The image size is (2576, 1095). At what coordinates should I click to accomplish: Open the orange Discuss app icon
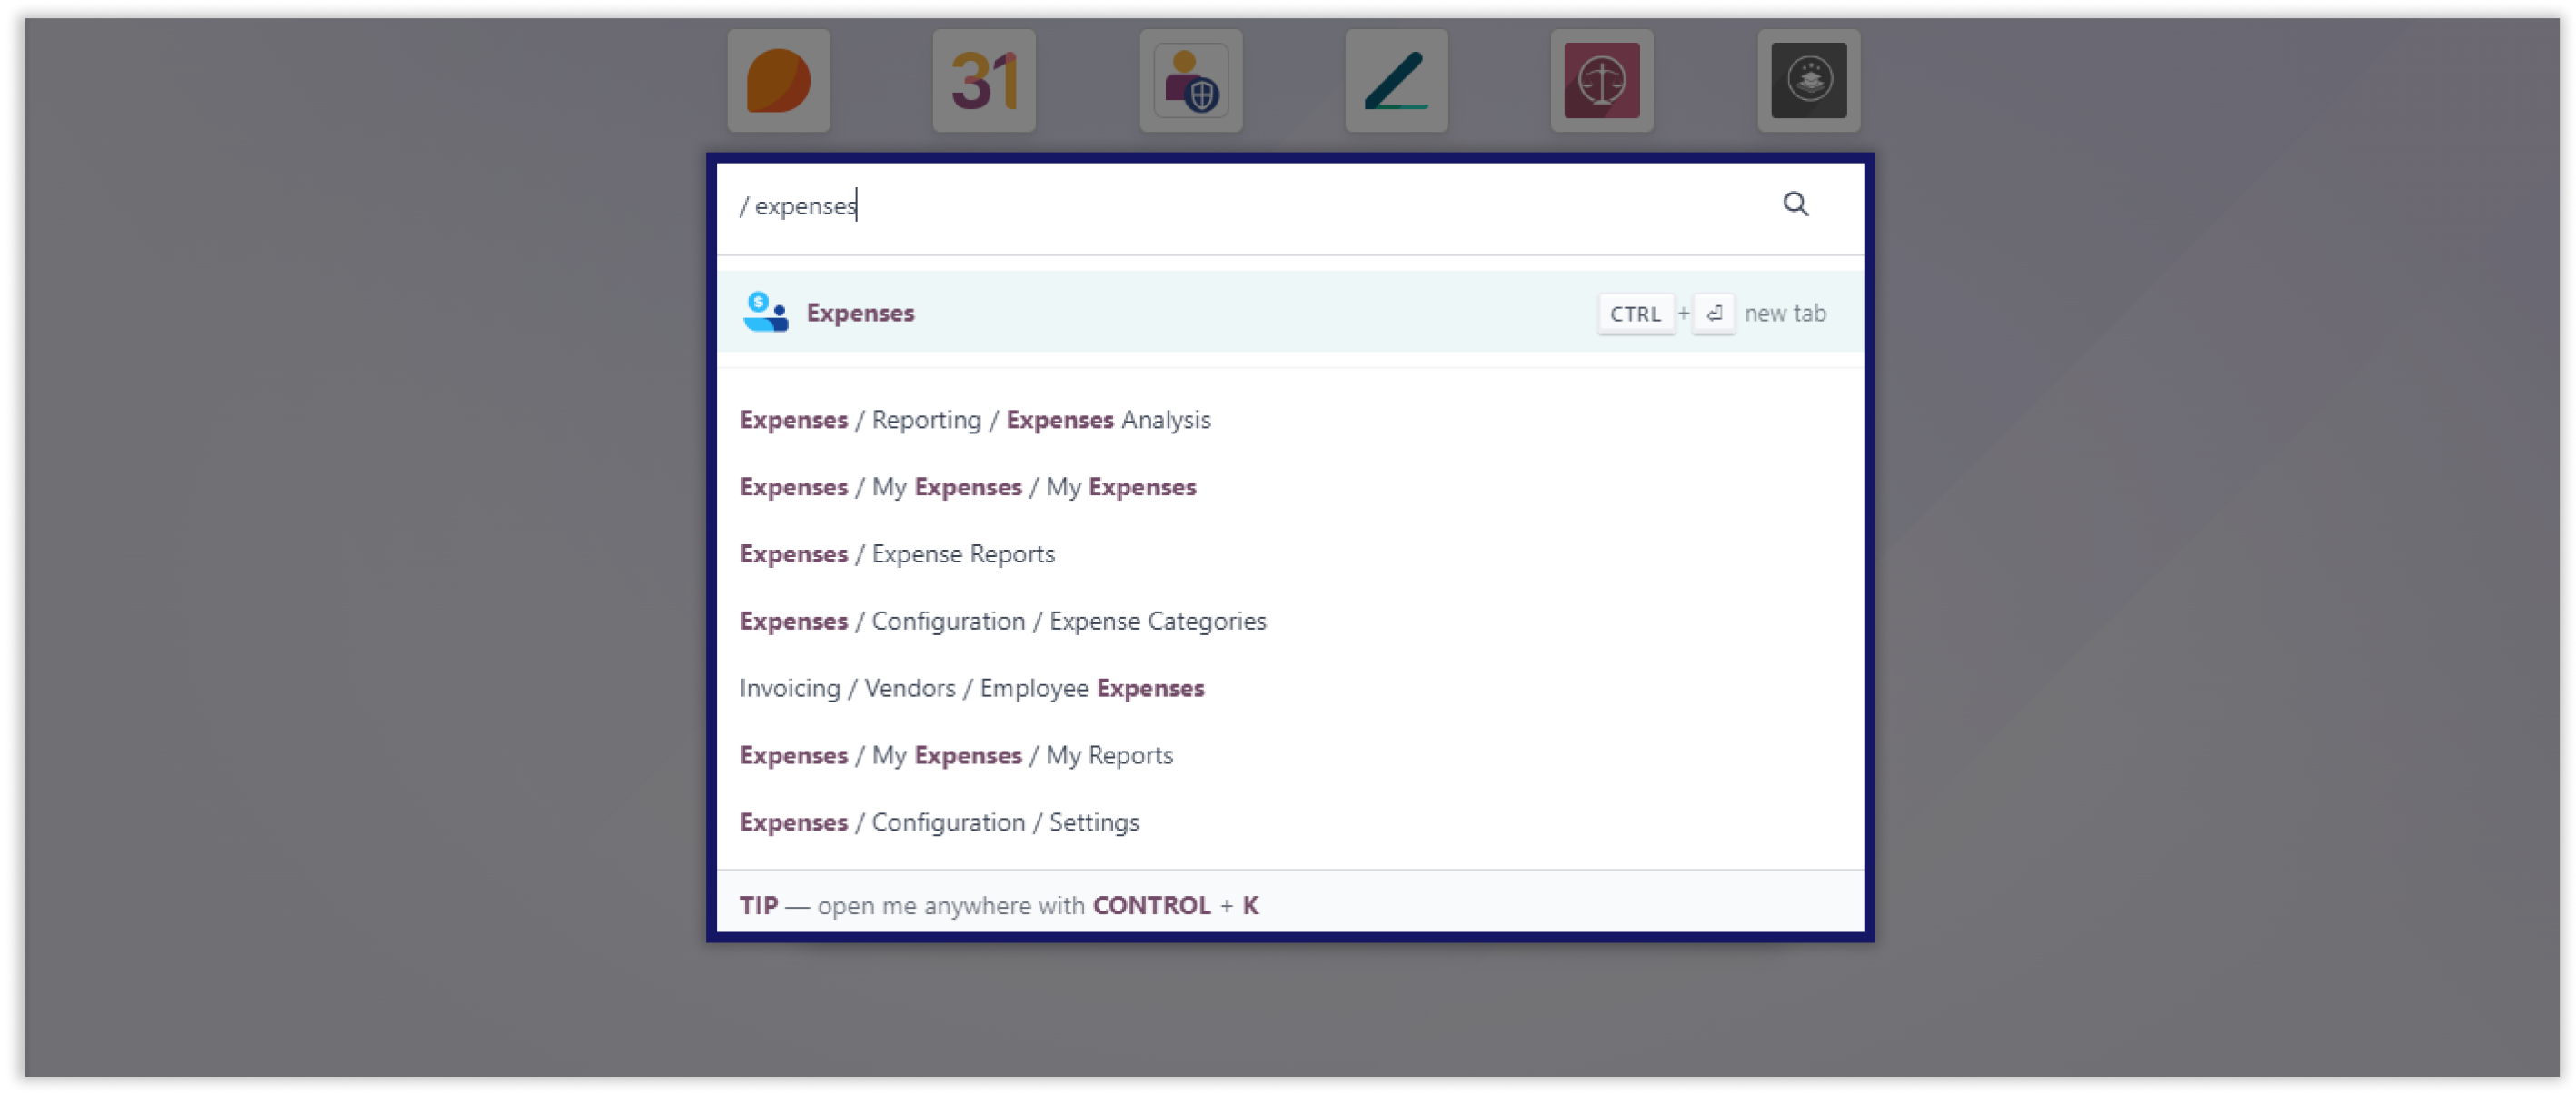(778, 81)
